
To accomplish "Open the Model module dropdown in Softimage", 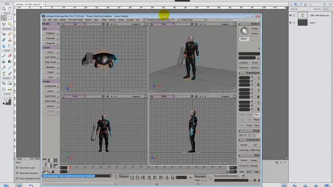I will (x=50, y=23).
